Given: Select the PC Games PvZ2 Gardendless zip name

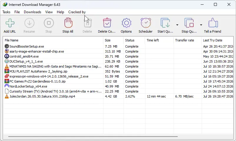Looking at the screenshot, I should [37, 81].
